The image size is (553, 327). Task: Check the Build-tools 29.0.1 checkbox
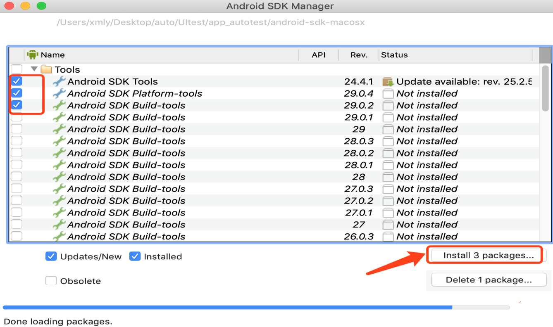pos(17,117)
